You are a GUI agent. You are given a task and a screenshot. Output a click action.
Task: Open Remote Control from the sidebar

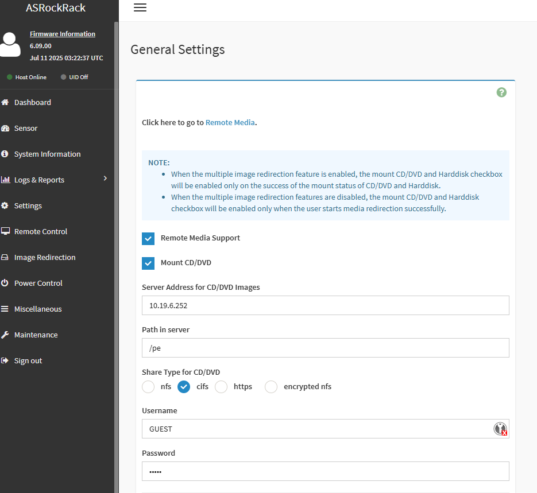[x=41, y=231]
